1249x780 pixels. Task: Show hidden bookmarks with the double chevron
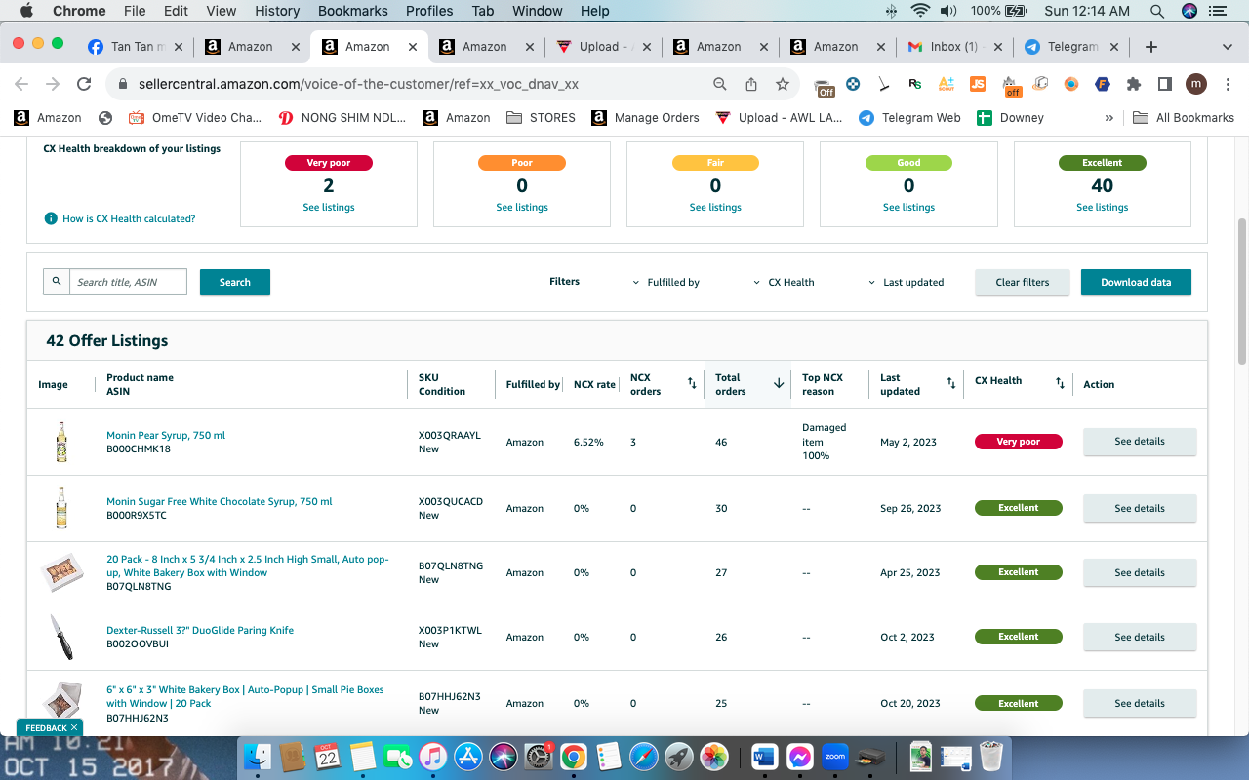1108,118
